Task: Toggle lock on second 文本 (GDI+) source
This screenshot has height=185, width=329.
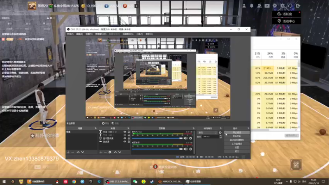Action: tap(129, 135)
